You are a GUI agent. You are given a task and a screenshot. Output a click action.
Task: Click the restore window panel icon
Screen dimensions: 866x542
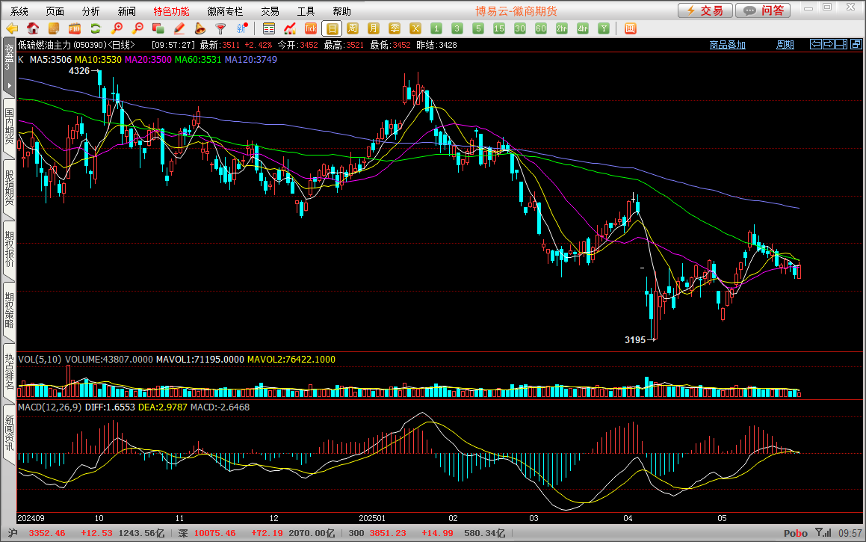pos(856,44)
